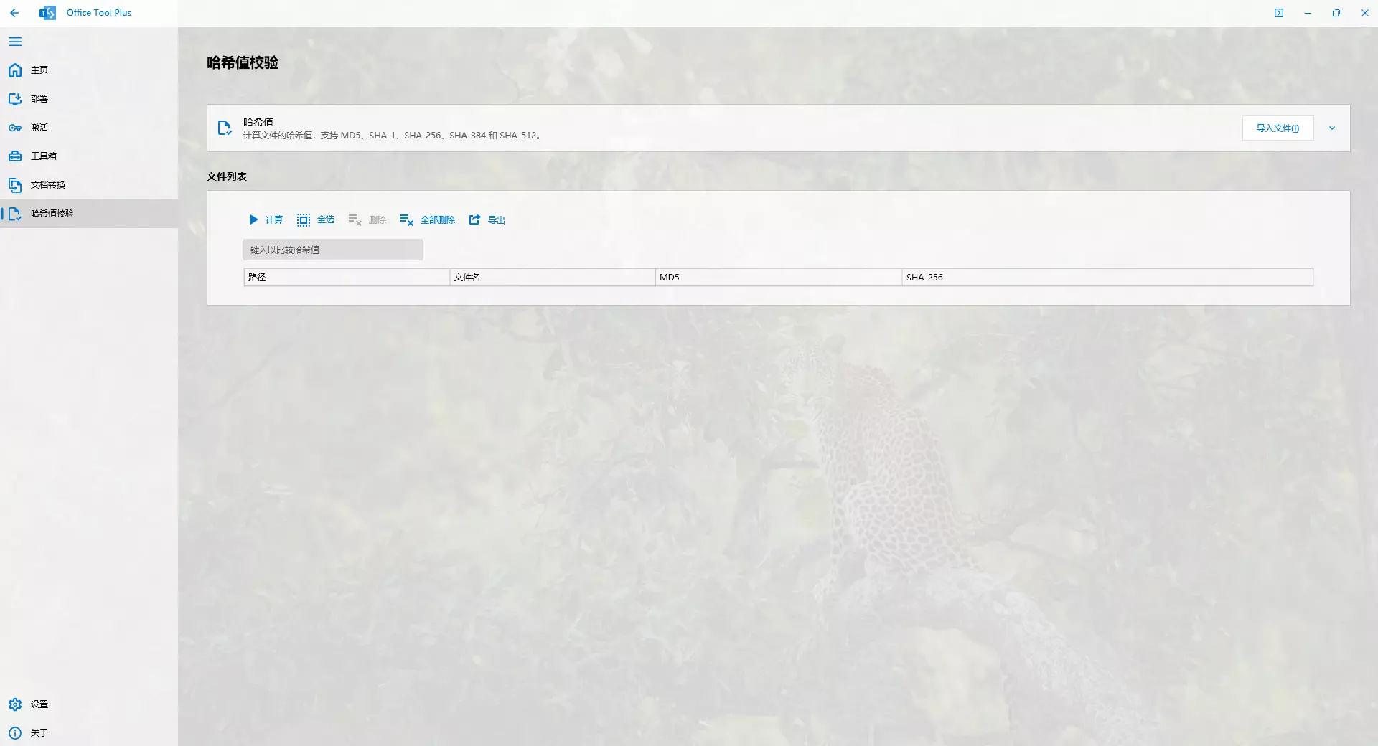Viewport: 1378px width, 746px height.
Task: Click the 激活 key icon
Action: point(15,128)
